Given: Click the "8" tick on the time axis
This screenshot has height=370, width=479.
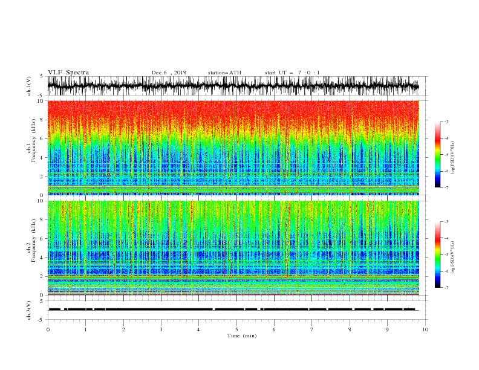Looking at the screenshot, I should click(x=350, y=329).
